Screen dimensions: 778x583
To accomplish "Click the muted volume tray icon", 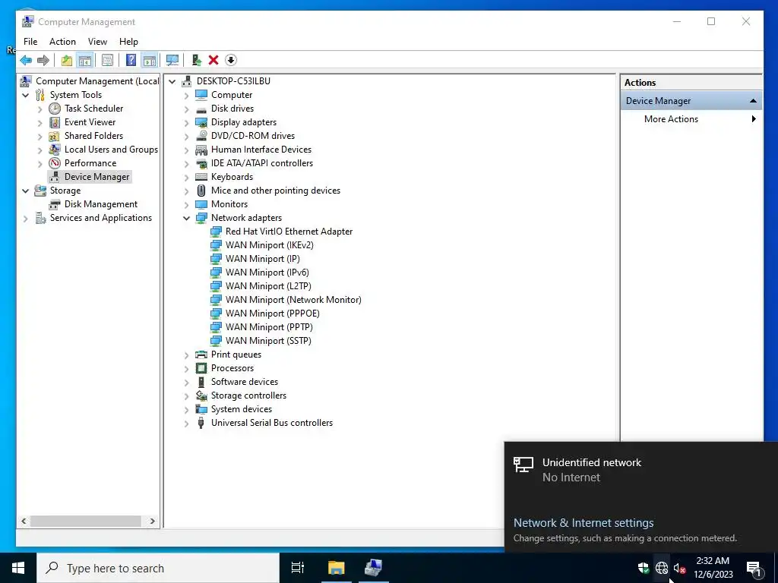I will click(x=679, y=568).
